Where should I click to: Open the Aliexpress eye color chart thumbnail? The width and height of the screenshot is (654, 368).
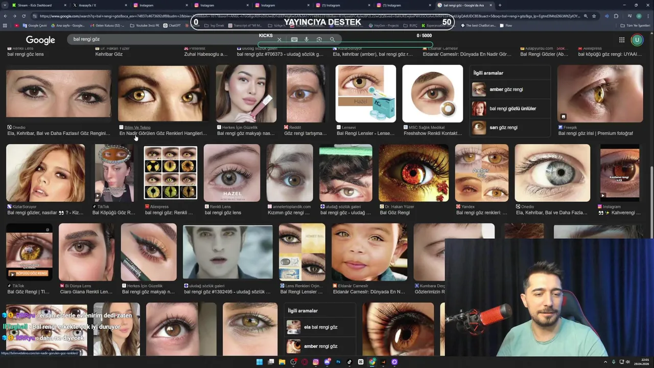[x=170, y=173]
